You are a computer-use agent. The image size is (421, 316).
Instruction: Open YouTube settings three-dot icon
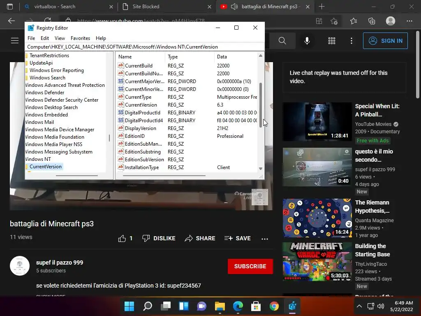(352, 41)
